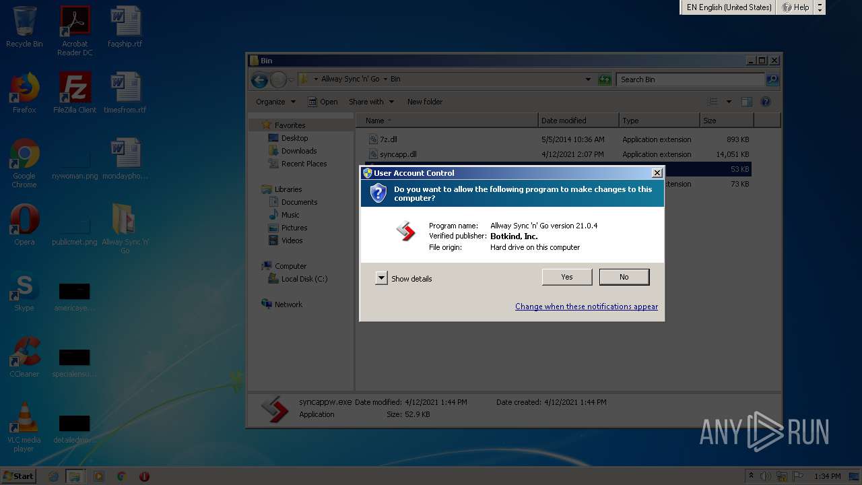Click Open in Explorer toolbar
Viewport: 862px width, 485px height.
(x=323, y=102)
